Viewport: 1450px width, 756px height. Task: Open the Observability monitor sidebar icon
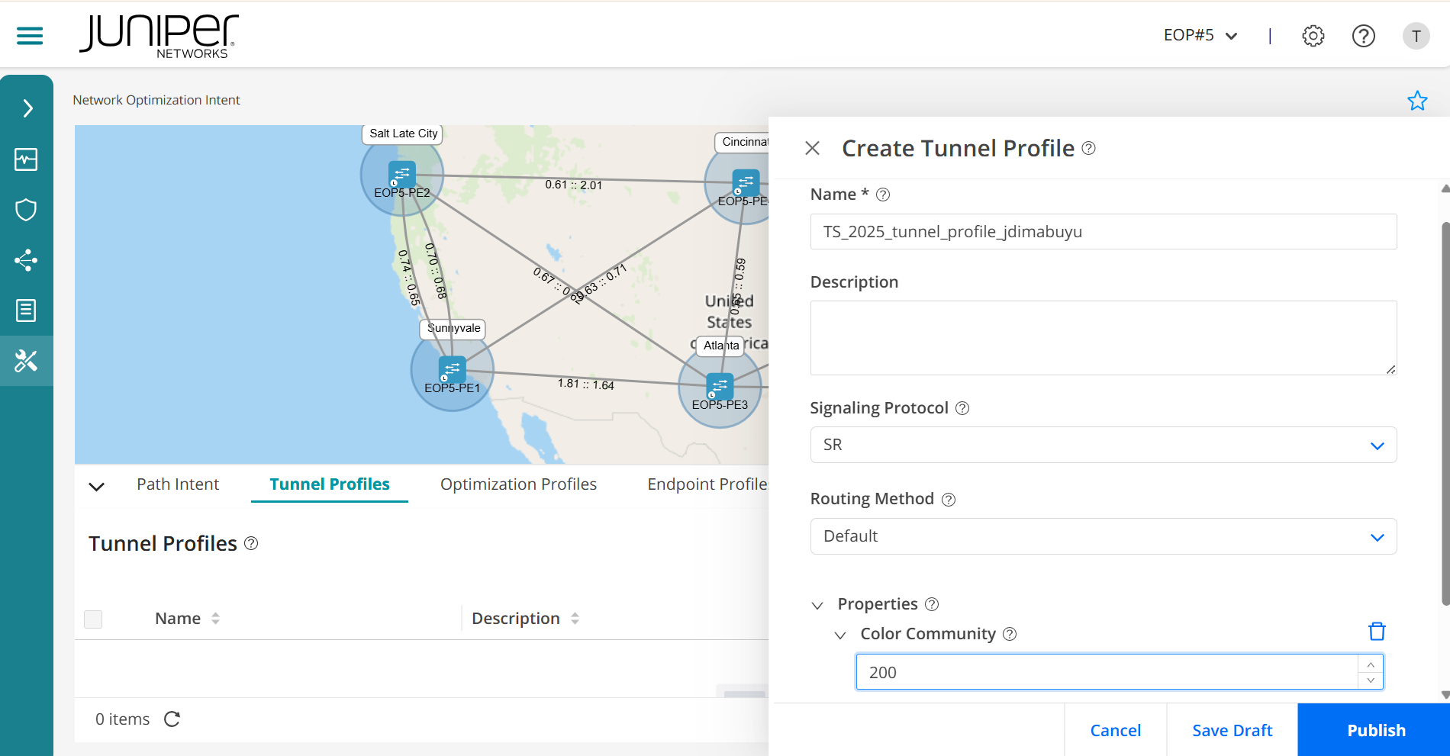pyautogui.click(x=26, y=159)
